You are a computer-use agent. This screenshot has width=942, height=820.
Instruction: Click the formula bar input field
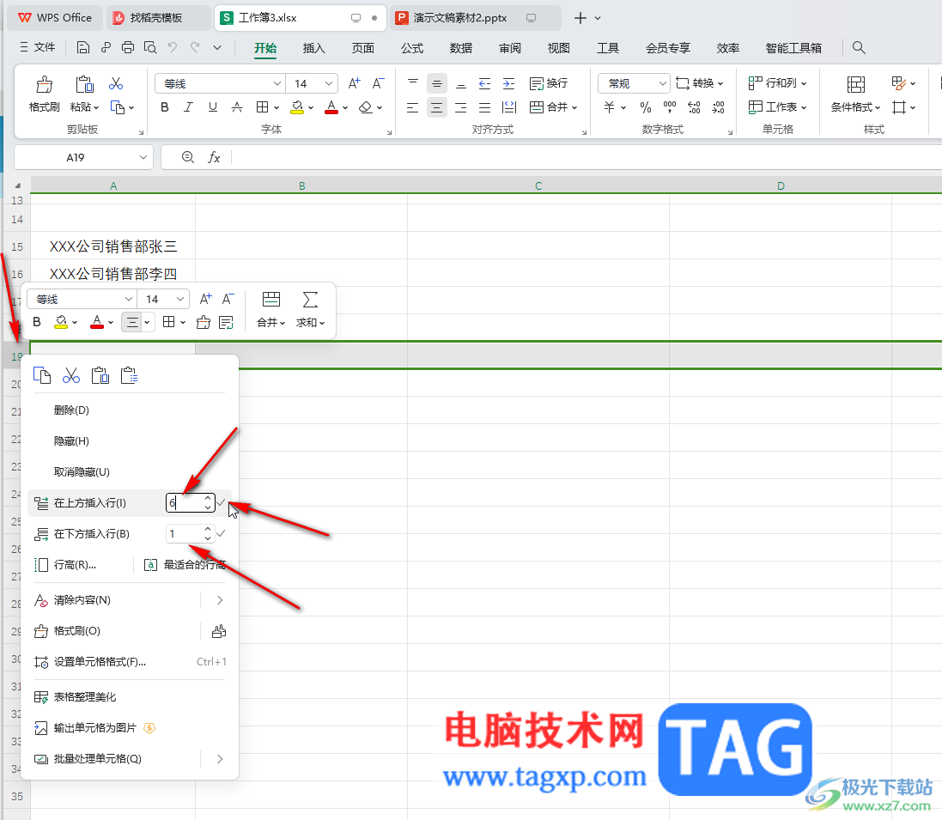pos(586,157)
